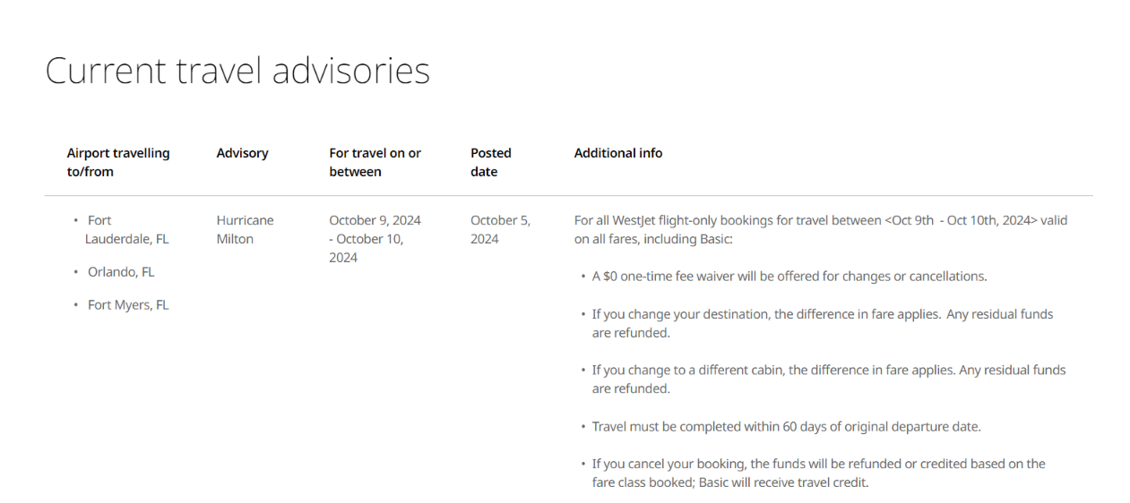Select Orlando, FL in the airport list
Screen dimensions: 1130x503
tap(121, 272)
